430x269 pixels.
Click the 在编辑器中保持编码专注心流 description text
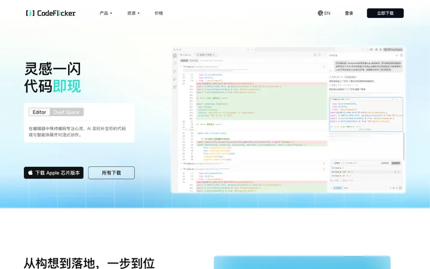point(77,132)
